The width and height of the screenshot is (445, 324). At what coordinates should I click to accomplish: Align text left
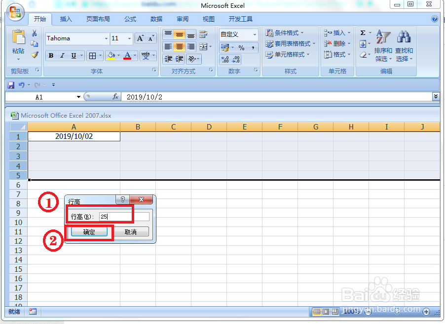point(168,47)
